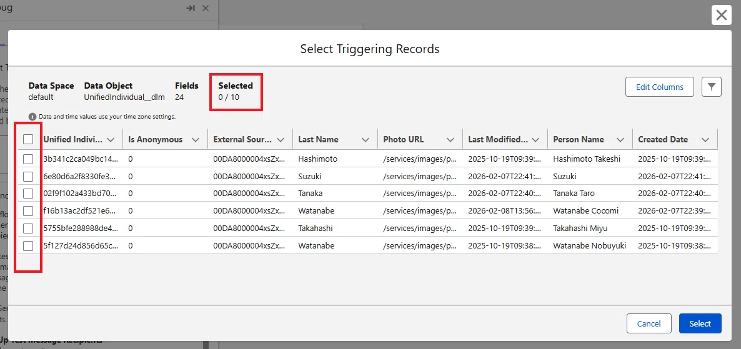Sort by Person Name column header
The height and width of the screenshot is (349, 741).
click(579, 139)
